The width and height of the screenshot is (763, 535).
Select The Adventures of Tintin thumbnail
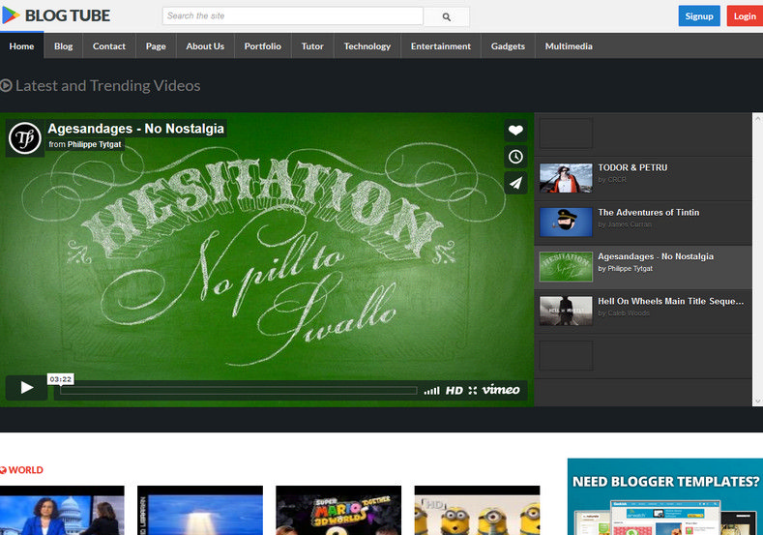[x=566, y=223]
